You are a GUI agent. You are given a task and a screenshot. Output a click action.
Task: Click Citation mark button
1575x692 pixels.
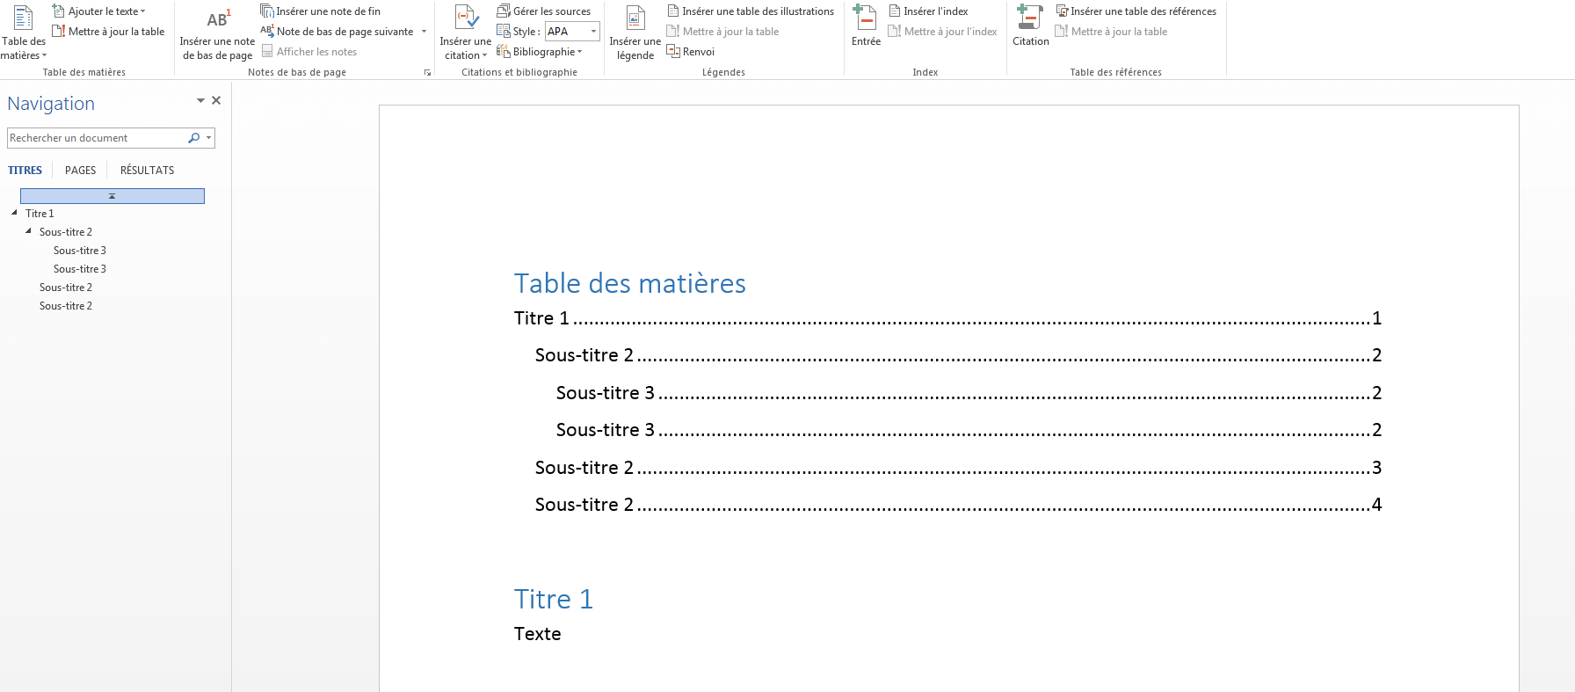click(x=1030, y=26)
